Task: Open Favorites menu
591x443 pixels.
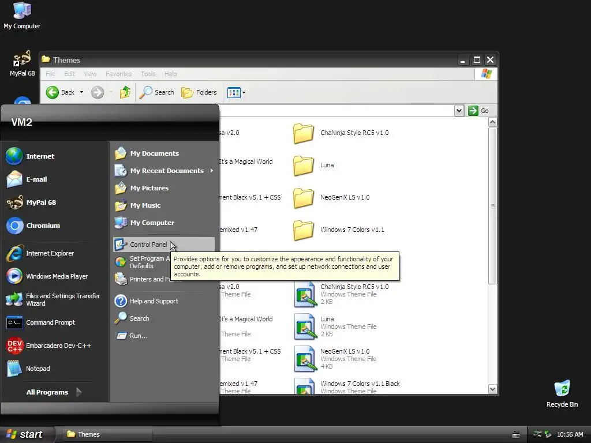Action: pyautogui.click(x=119, y=74)
